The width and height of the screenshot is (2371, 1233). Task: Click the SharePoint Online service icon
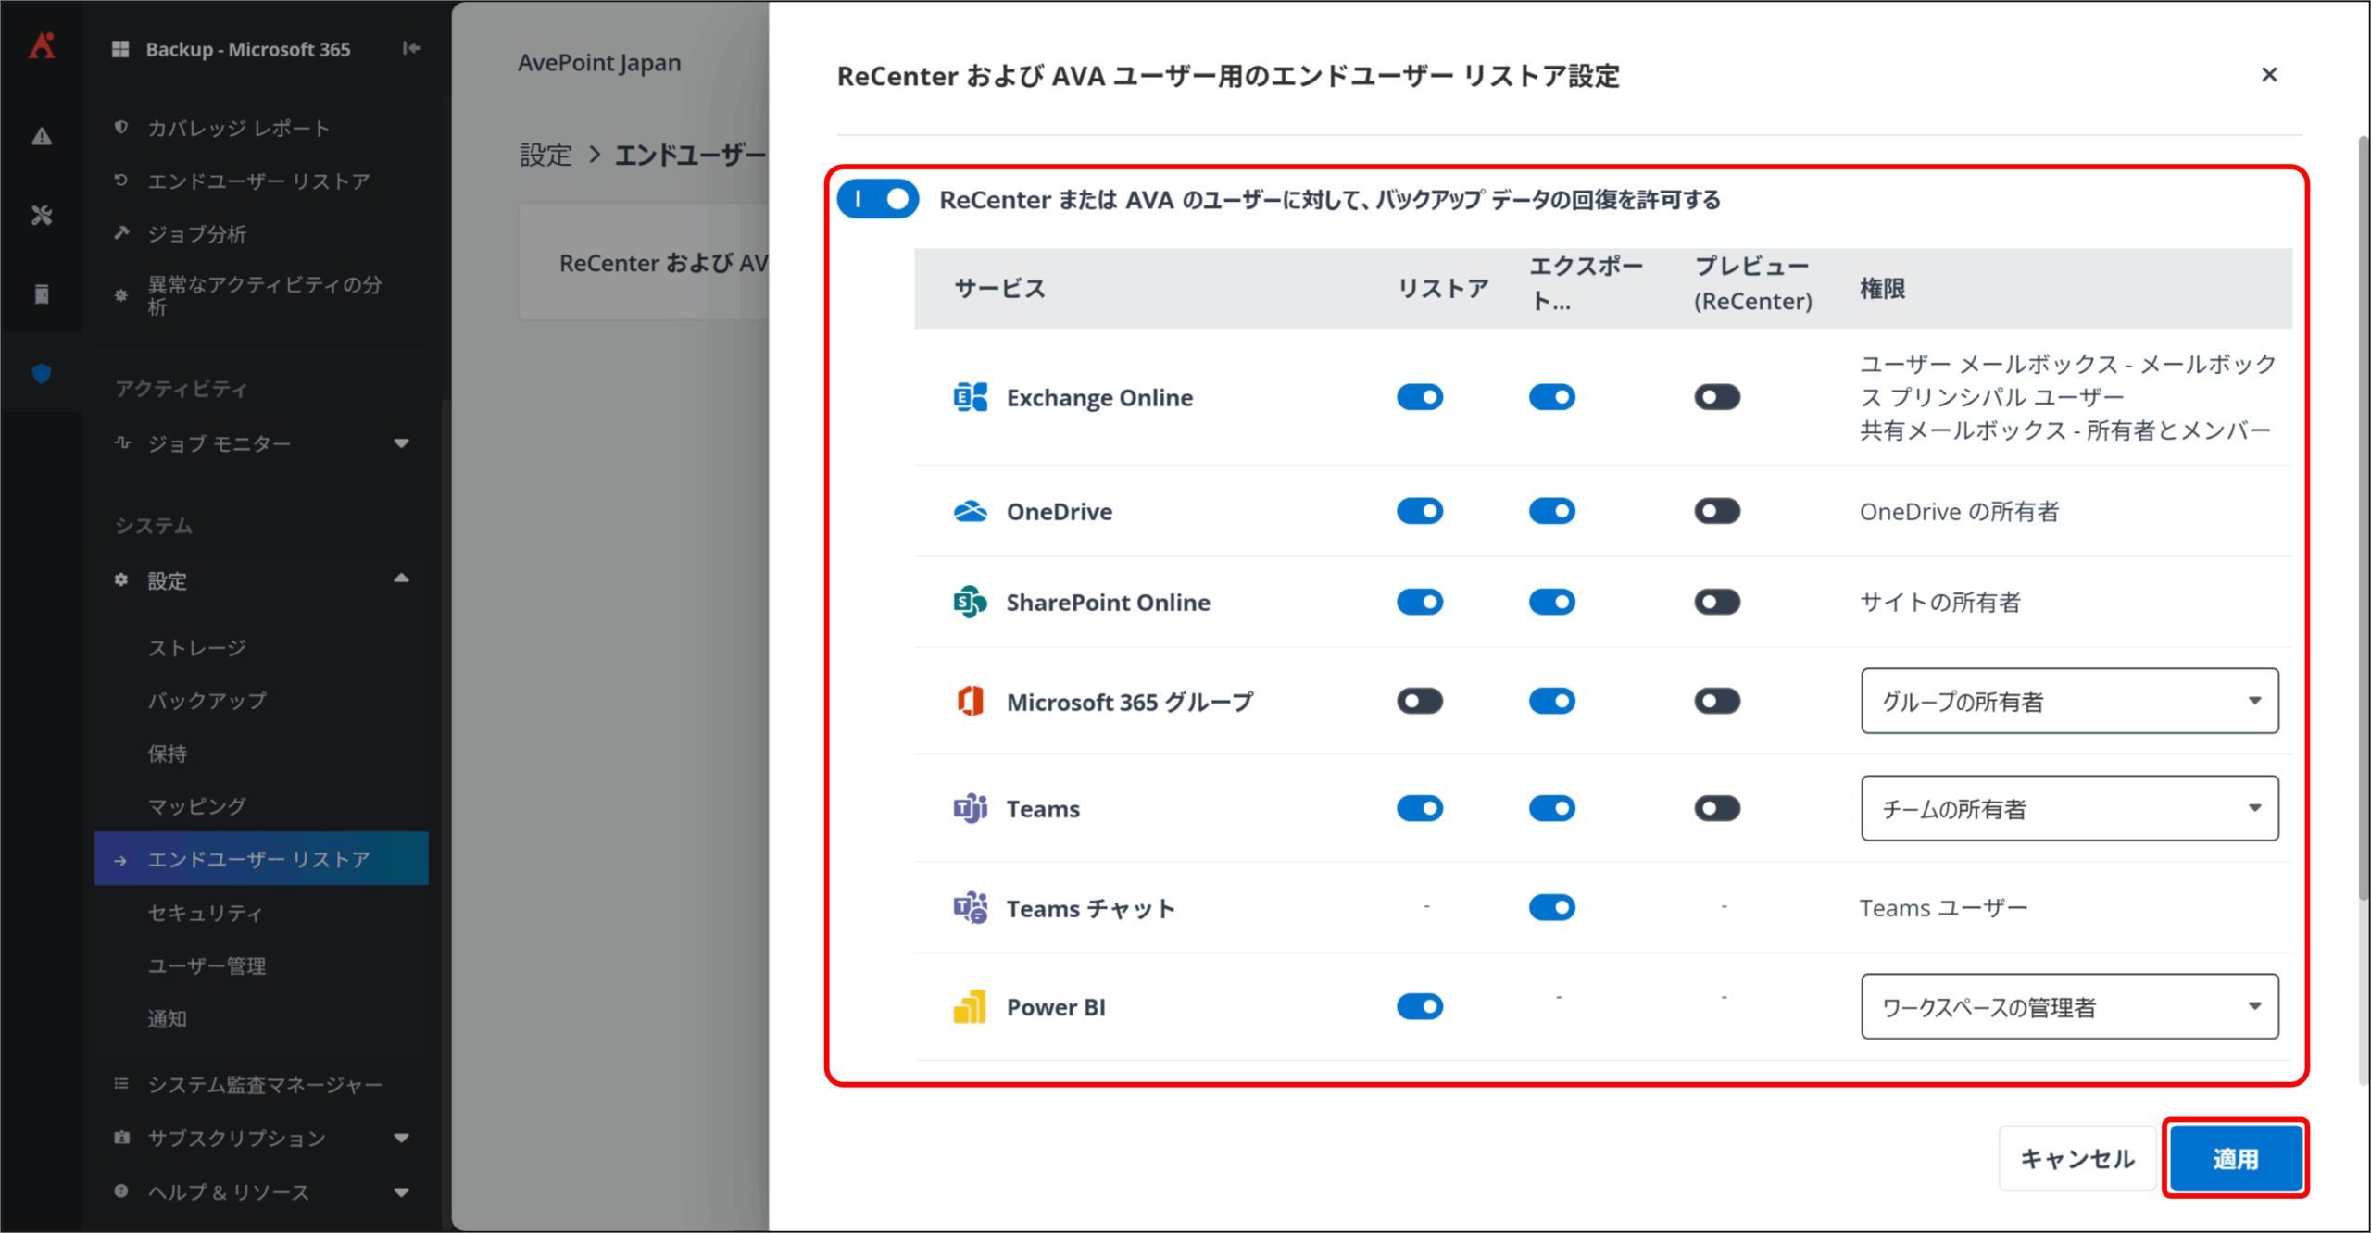click(970, 603)
